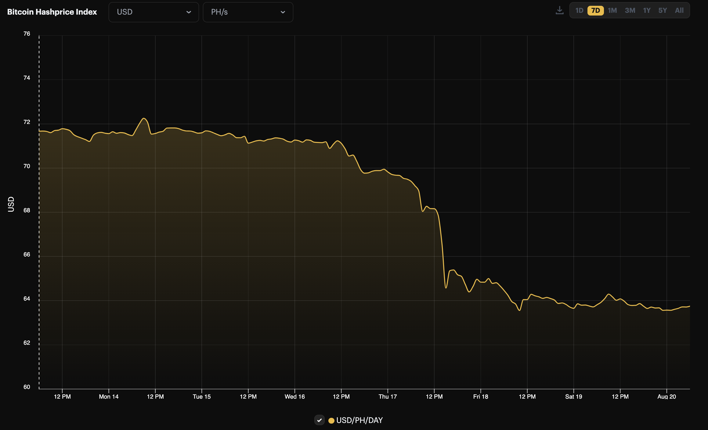Viewport: 708px width, 430px height.
Task: Click the USD/PH/DAY legend label text
Action: pos(359,420)
